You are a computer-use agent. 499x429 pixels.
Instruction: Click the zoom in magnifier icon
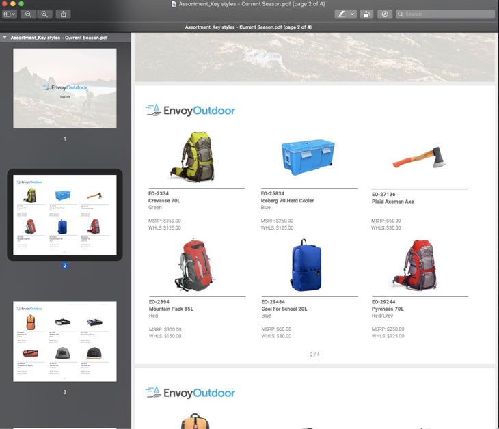[x=44, y=14]
